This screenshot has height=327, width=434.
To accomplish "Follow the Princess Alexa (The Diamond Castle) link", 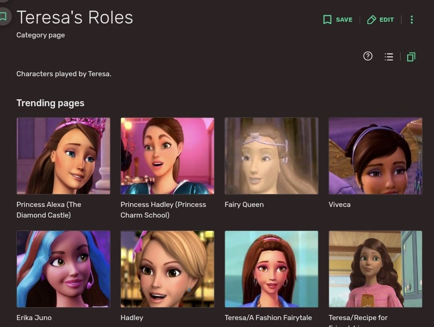I will coord(49,210).
